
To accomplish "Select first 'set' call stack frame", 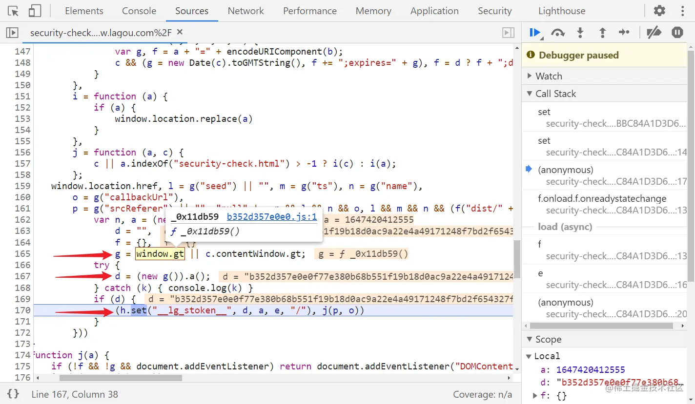I will coord(605,117).
